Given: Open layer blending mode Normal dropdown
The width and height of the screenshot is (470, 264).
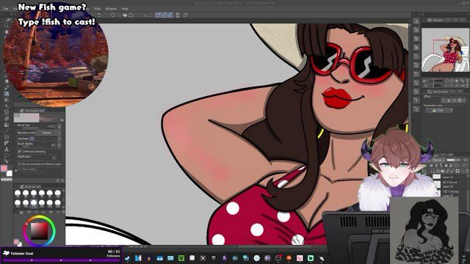Looking at the screenshot, I should pyautogui.click(x=439, y=160).
